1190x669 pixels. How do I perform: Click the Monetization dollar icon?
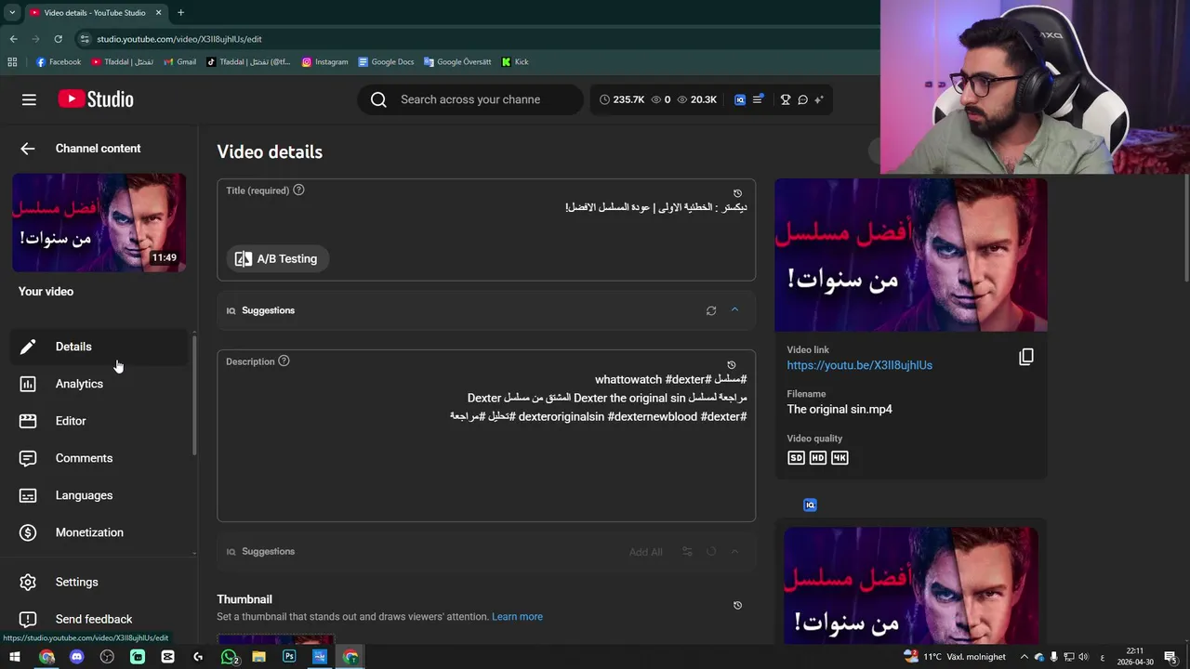[28, 532]
